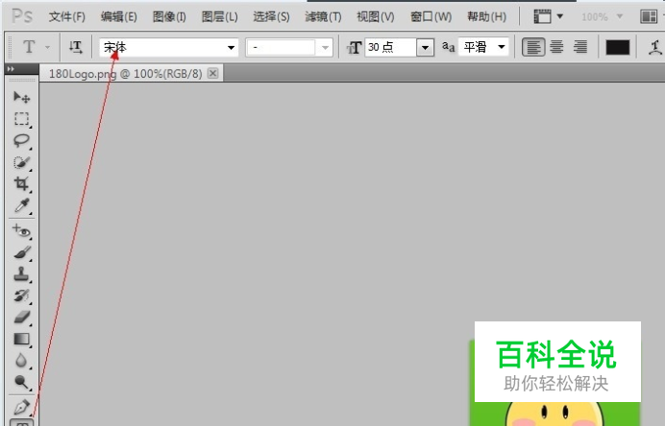Viewport: 665px width, 426px height.
Task: Toggle text orientation button
Action: coord(76,47)
